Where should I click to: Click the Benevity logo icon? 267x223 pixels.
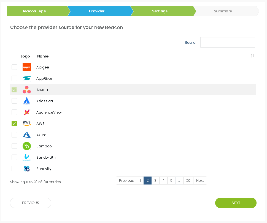[27, 169]
